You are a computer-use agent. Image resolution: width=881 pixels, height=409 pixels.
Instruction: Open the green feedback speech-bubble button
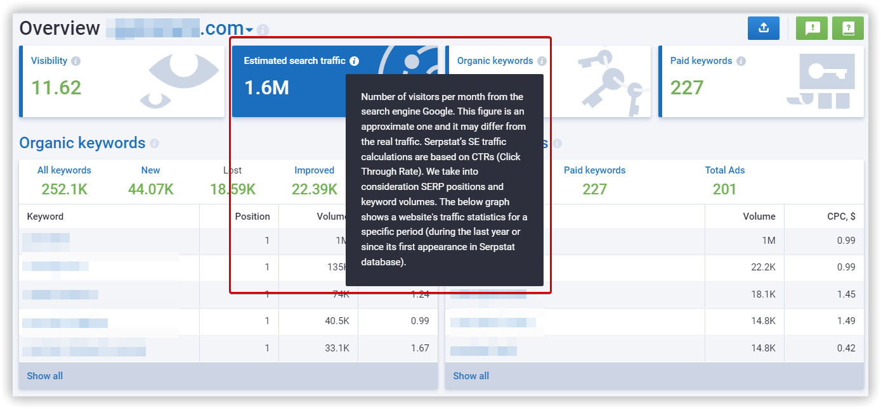812,28
